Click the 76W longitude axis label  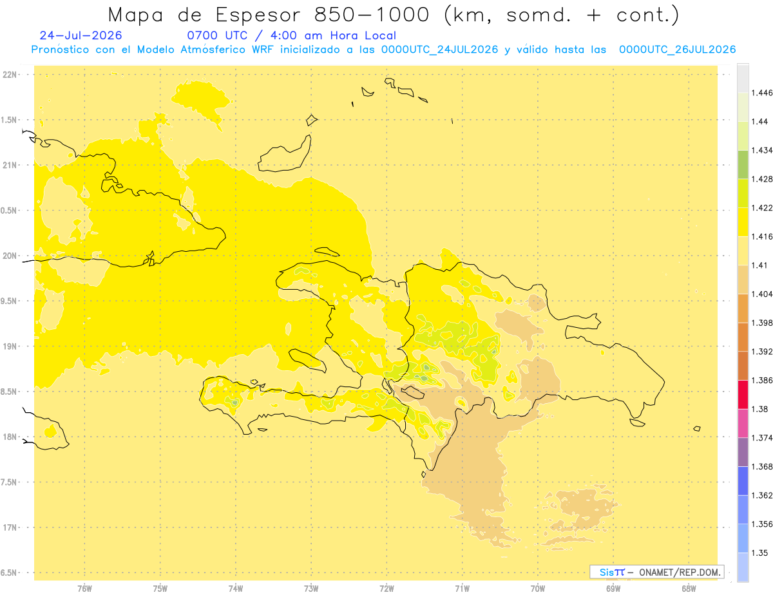84,588
